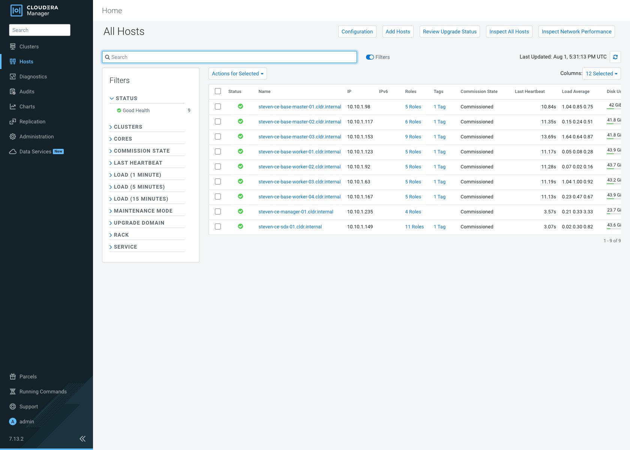Screen dimensions: 630x450
Task: Select checkbox for steven-ce-base-master-02
Action: 218,121
